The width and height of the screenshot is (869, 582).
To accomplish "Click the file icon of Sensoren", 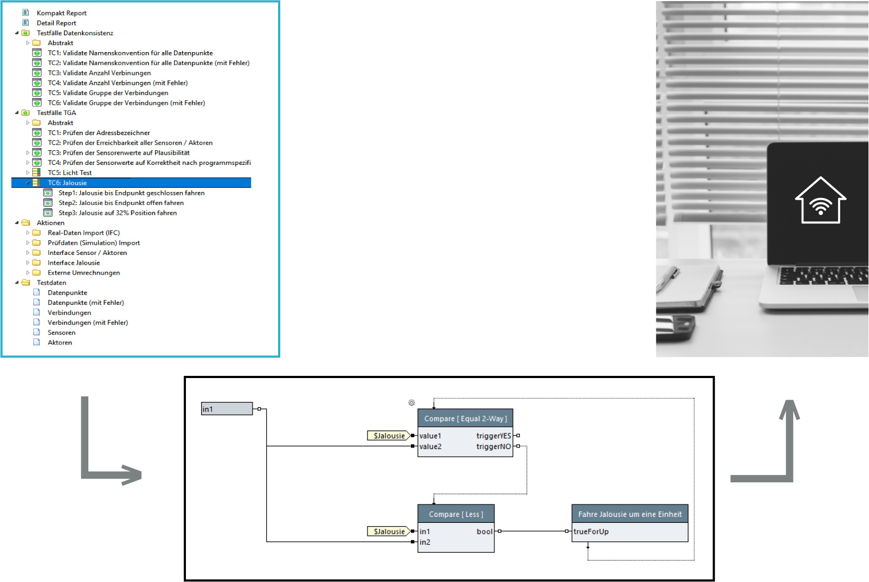I will tap(36, 332).
